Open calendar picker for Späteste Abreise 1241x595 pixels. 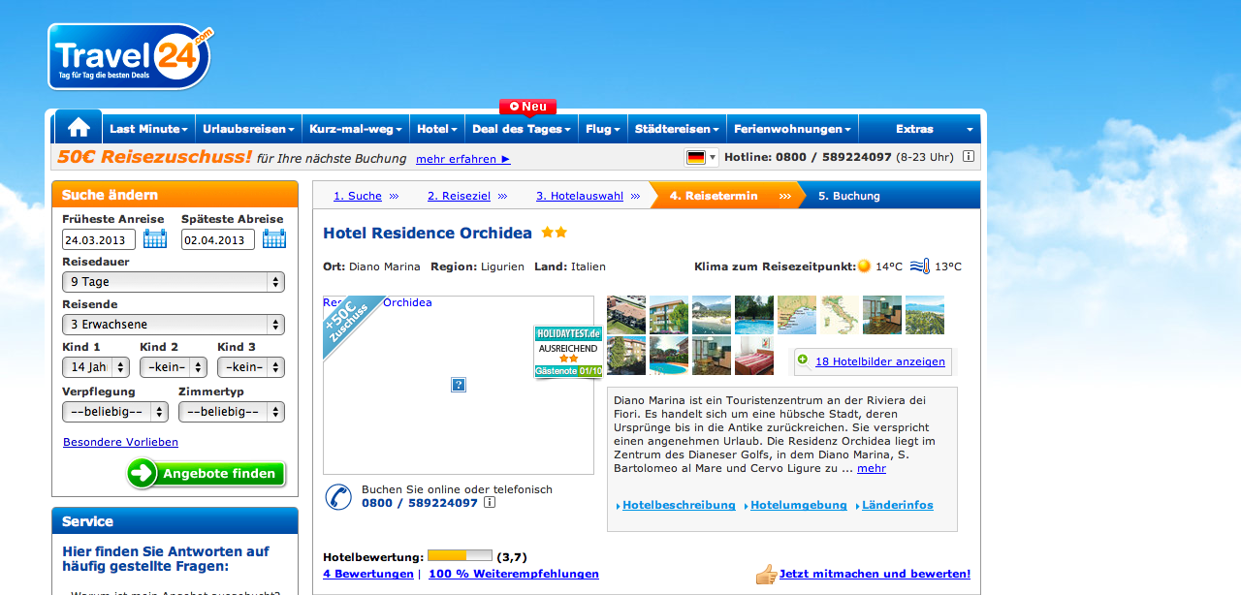(x=274, y=238)
